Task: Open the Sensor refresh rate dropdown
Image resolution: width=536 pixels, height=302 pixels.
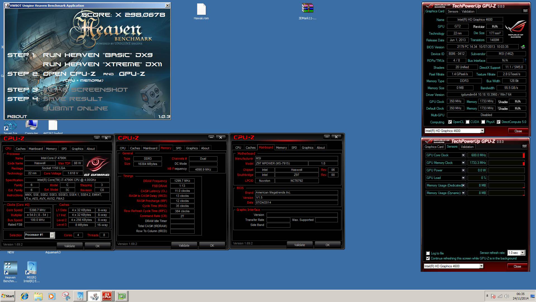Action: pyautogui.click(x=522, y=253)
